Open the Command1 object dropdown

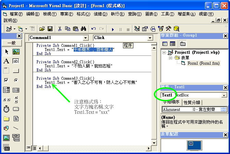tap(86, 38)
